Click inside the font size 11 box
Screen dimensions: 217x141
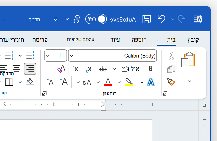56,55
